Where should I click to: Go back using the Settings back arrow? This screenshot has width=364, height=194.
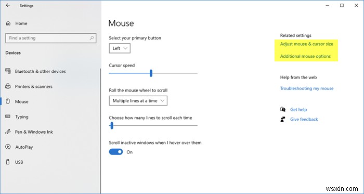click(8, 5)
